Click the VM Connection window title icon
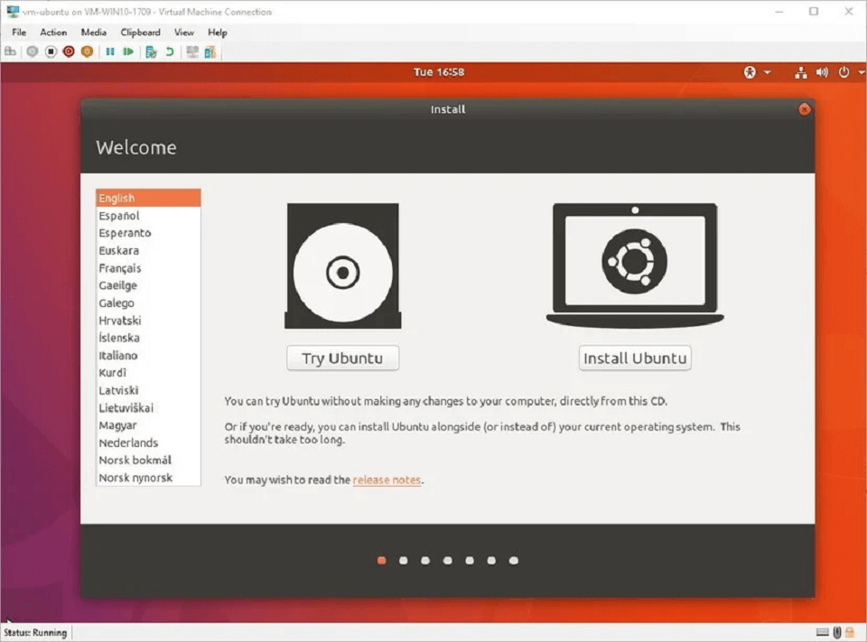This screenshot has width=867, height=642. pyautogui.click(x=12, y=12)
